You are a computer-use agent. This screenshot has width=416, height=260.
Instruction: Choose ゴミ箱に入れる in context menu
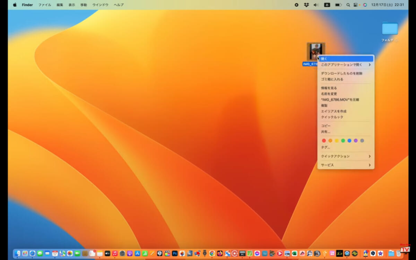click(x=346, y=79)
